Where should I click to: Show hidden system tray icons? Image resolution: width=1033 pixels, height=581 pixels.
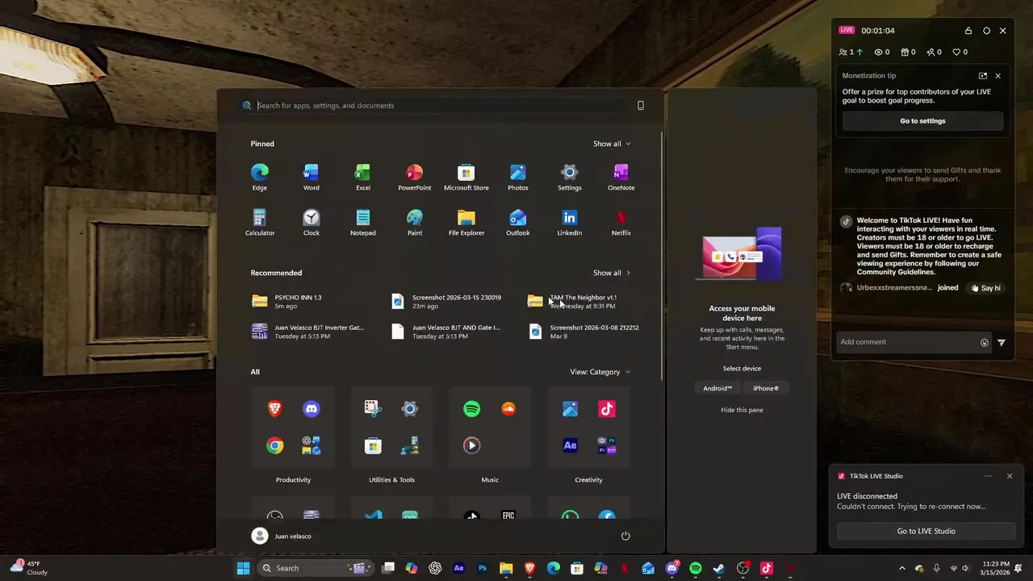pos(902,568)
